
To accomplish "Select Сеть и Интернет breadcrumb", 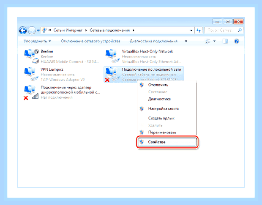I will pyautogui.click(x=68, y=30).
